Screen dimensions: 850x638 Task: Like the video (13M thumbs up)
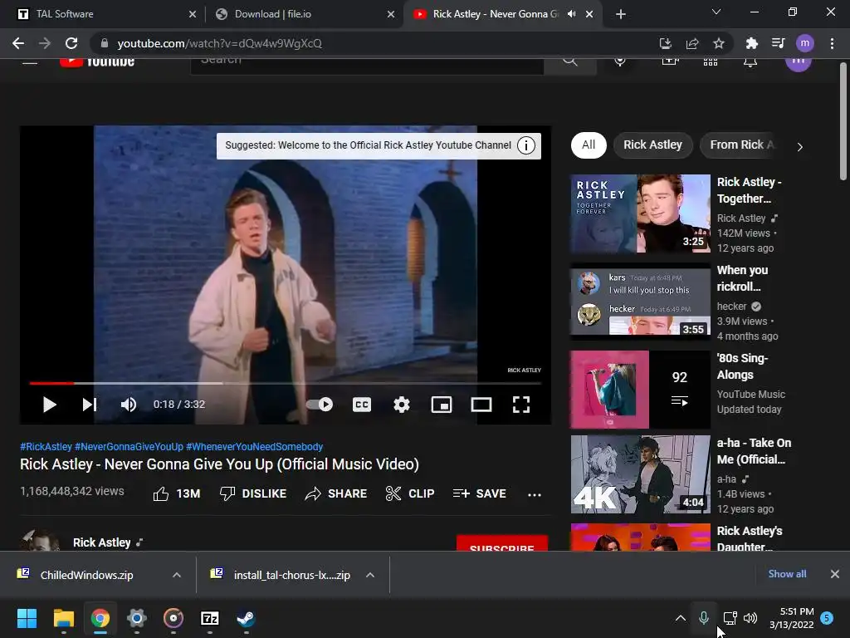177,493
